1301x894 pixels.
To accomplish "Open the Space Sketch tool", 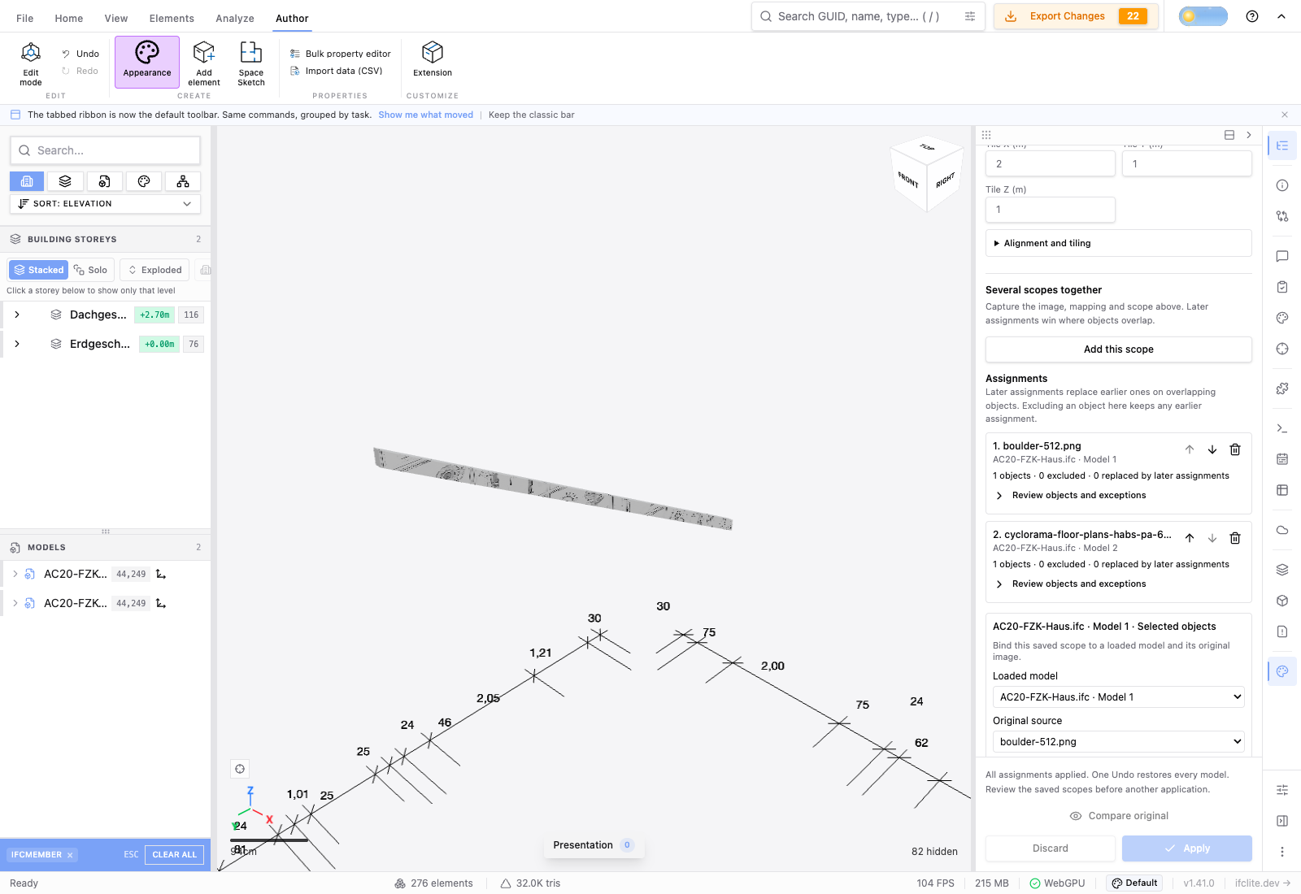I will (x=251, y=63).
